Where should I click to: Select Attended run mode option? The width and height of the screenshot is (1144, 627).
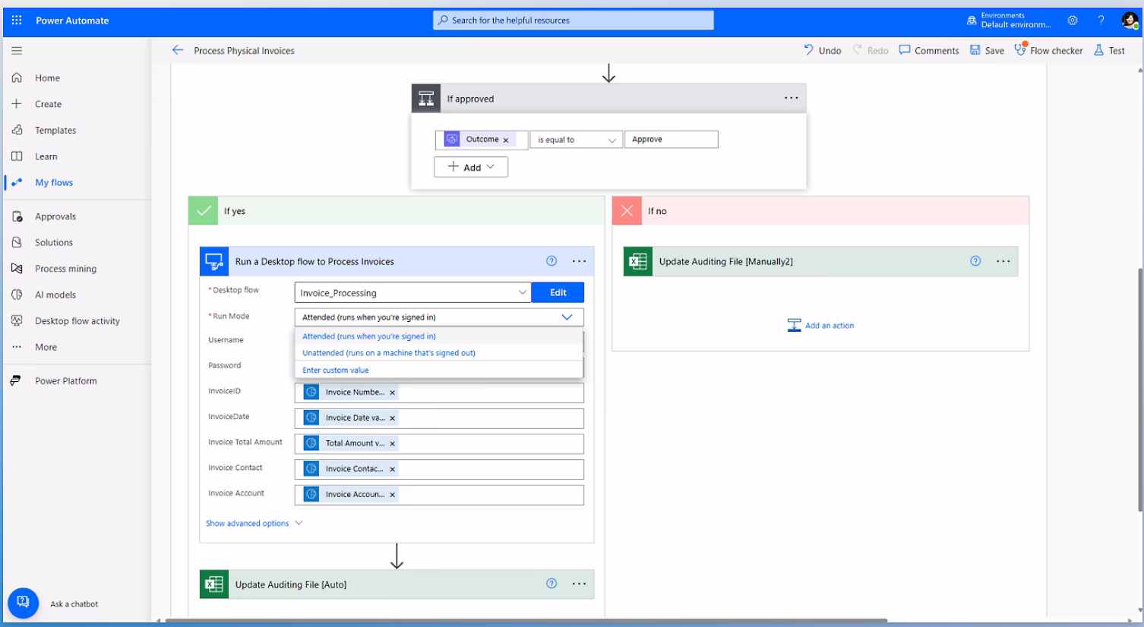pyautogui.click(x=438, y=336)
